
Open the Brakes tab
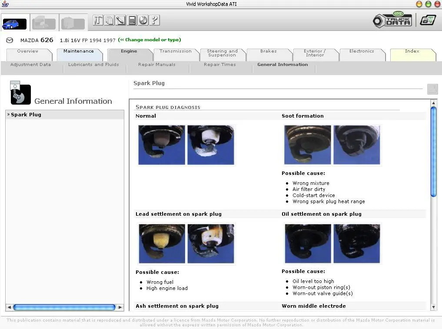point(269,51)
